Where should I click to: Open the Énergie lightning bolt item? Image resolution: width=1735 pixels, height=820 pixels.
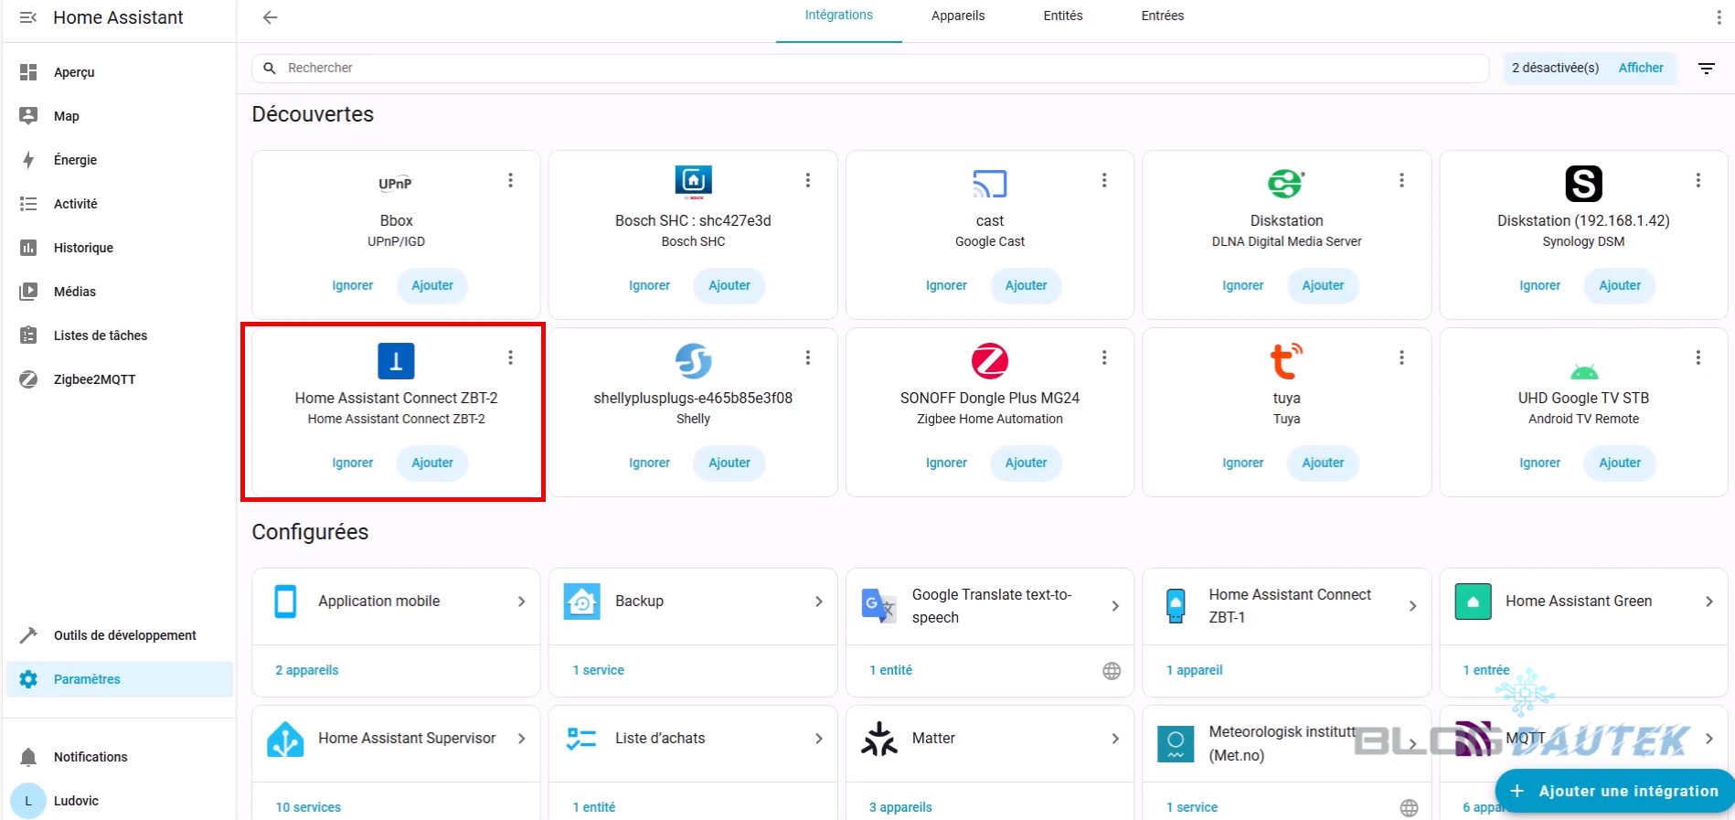[x=28, y=160]
